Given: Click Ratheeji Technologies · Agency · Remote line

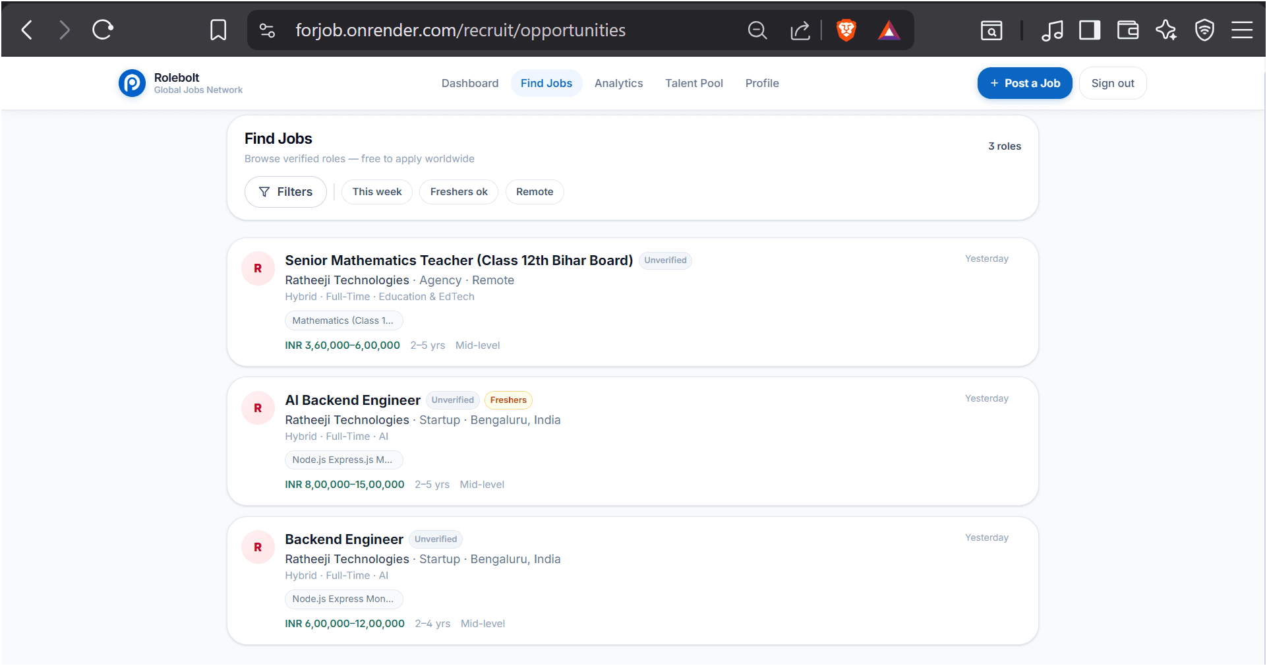Looking at the screenshot, I should pos(399,280).
